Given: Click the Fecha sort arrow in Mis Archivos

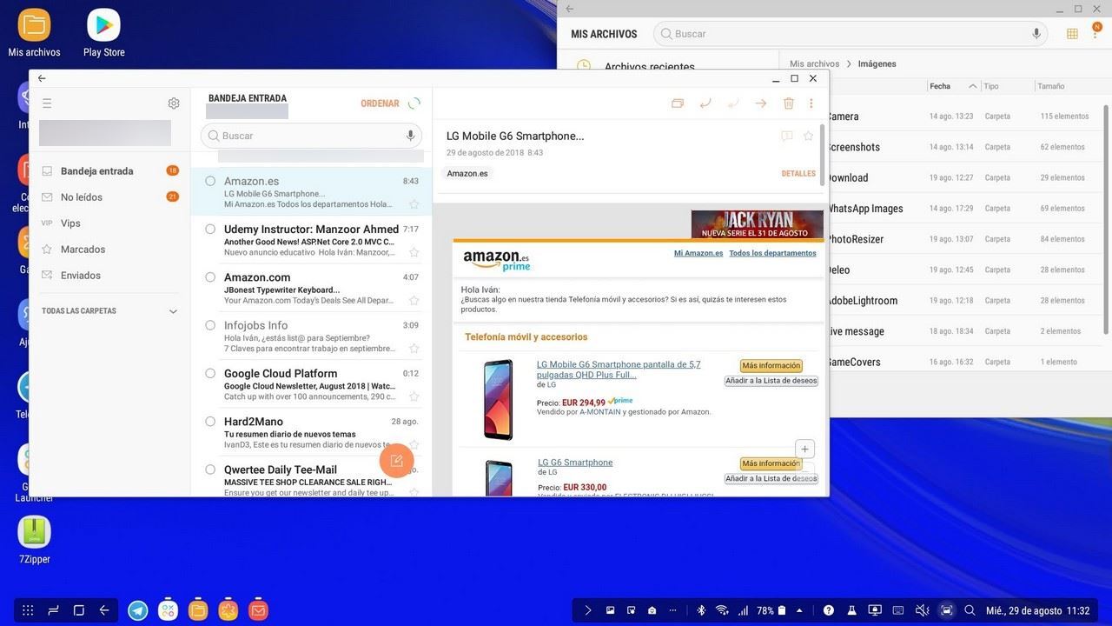Looking at the screenshot, I should pos(972,86).
